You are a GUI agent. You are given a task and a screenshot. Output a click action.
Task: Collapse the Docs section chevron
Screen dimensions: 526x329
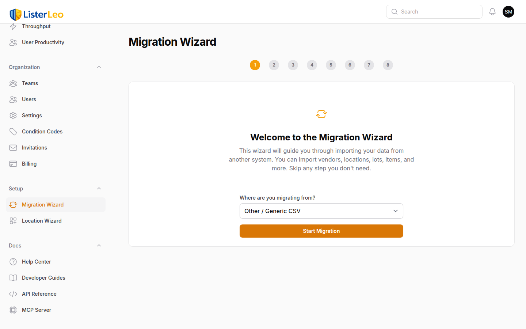coord(99,246)
